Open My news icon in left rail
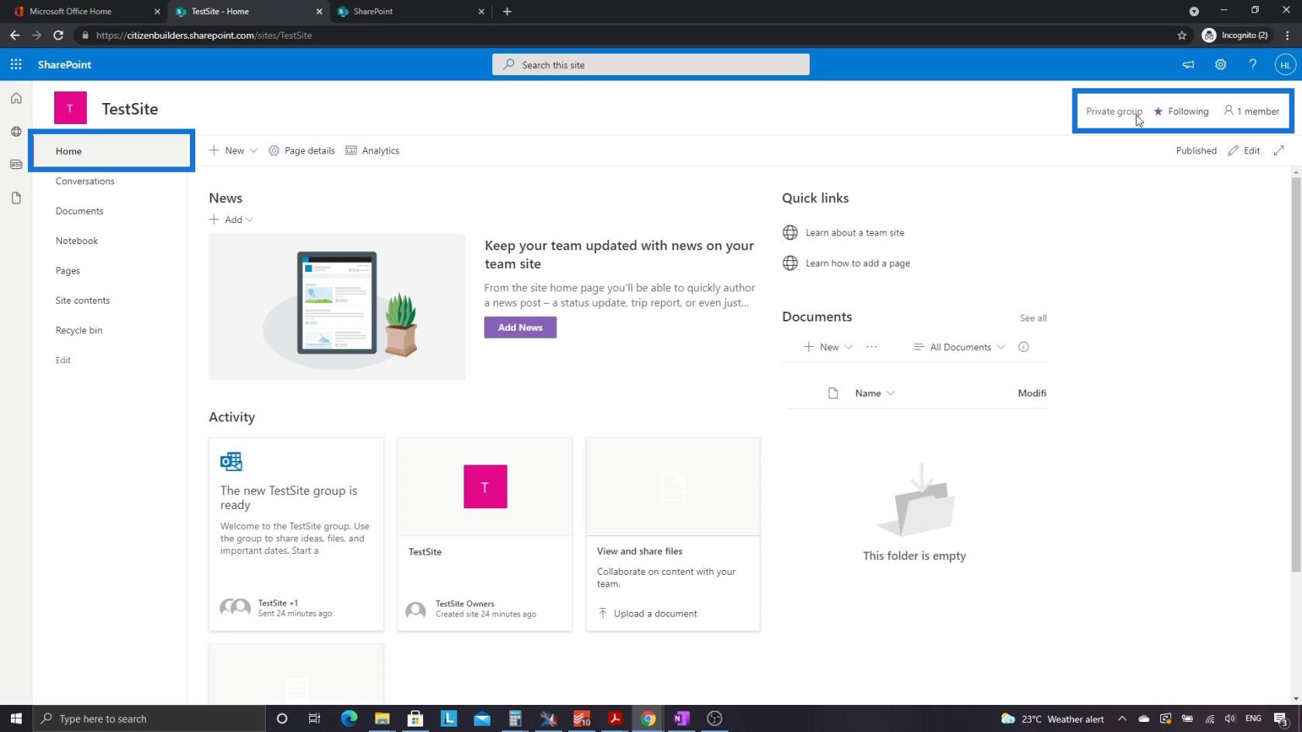 [x=15, y=164]
